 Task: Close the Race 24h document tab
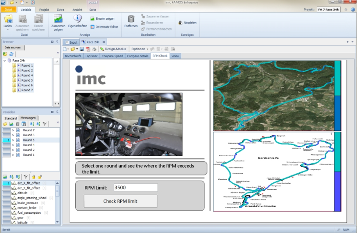click(x=104, y=42)
